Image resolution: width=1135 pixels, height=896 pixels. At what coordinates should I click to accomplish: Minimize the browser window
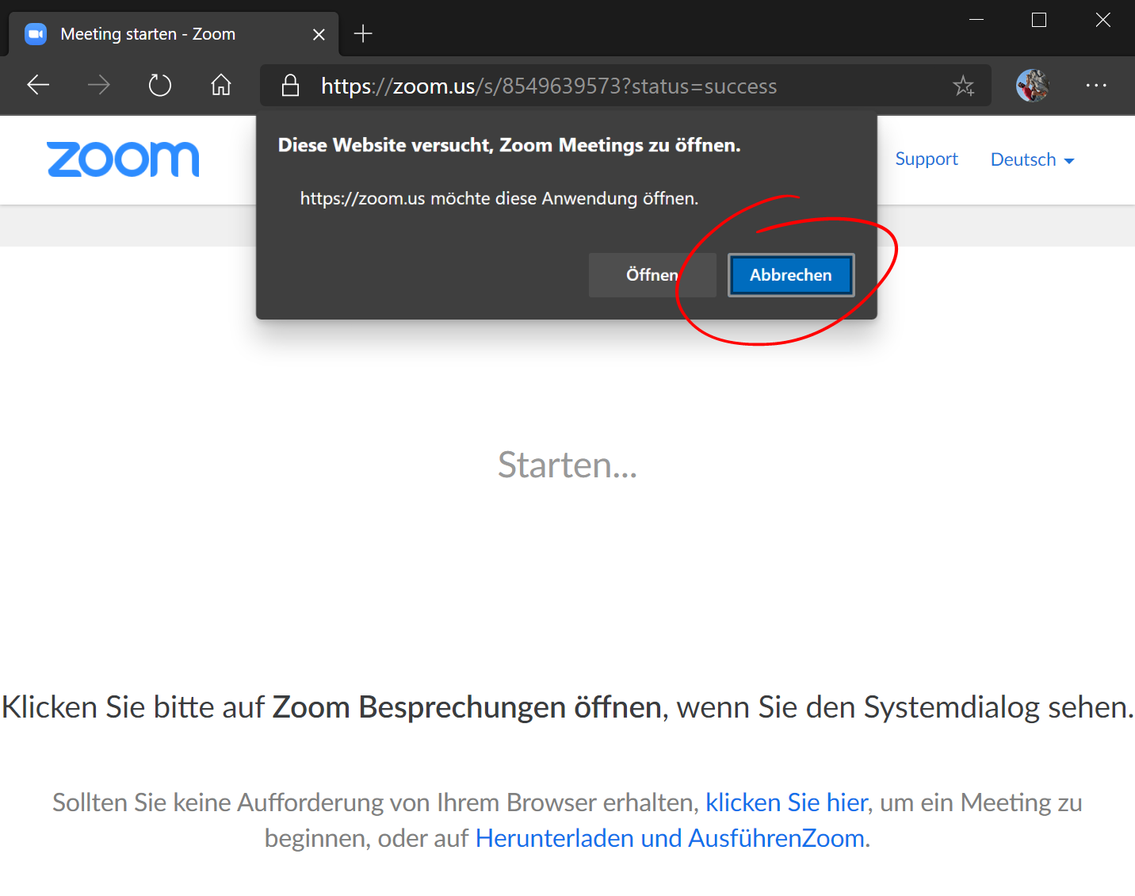[x=976, y=20]
